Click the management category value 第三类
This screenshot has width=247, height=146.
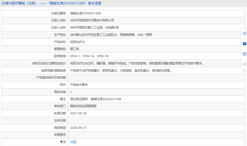click(x=75, y=49)
